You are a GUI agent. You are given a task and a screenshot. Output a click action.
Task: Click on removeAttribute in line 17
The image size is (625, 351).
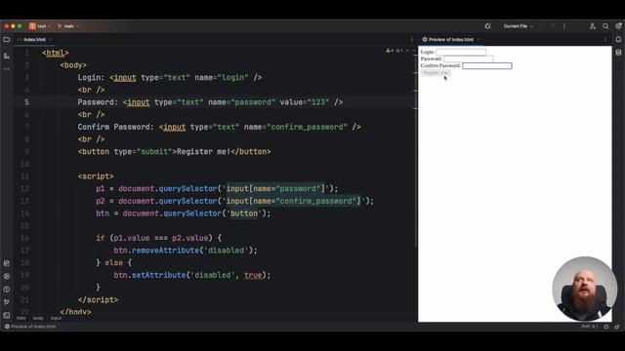pyautogui.click(x=165, y=251)
